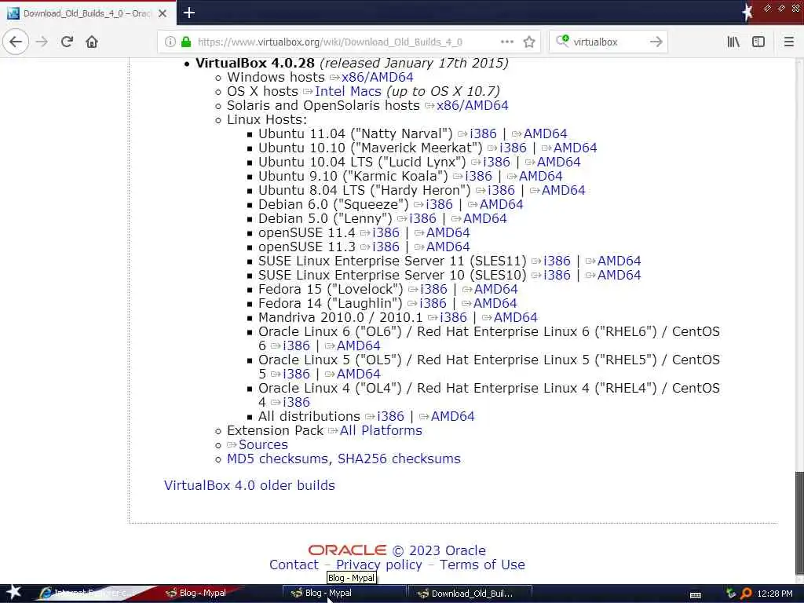
Task: Download Oracle Linux 5 i386 package
Action: pyautogui.click(x=296, y=374)
